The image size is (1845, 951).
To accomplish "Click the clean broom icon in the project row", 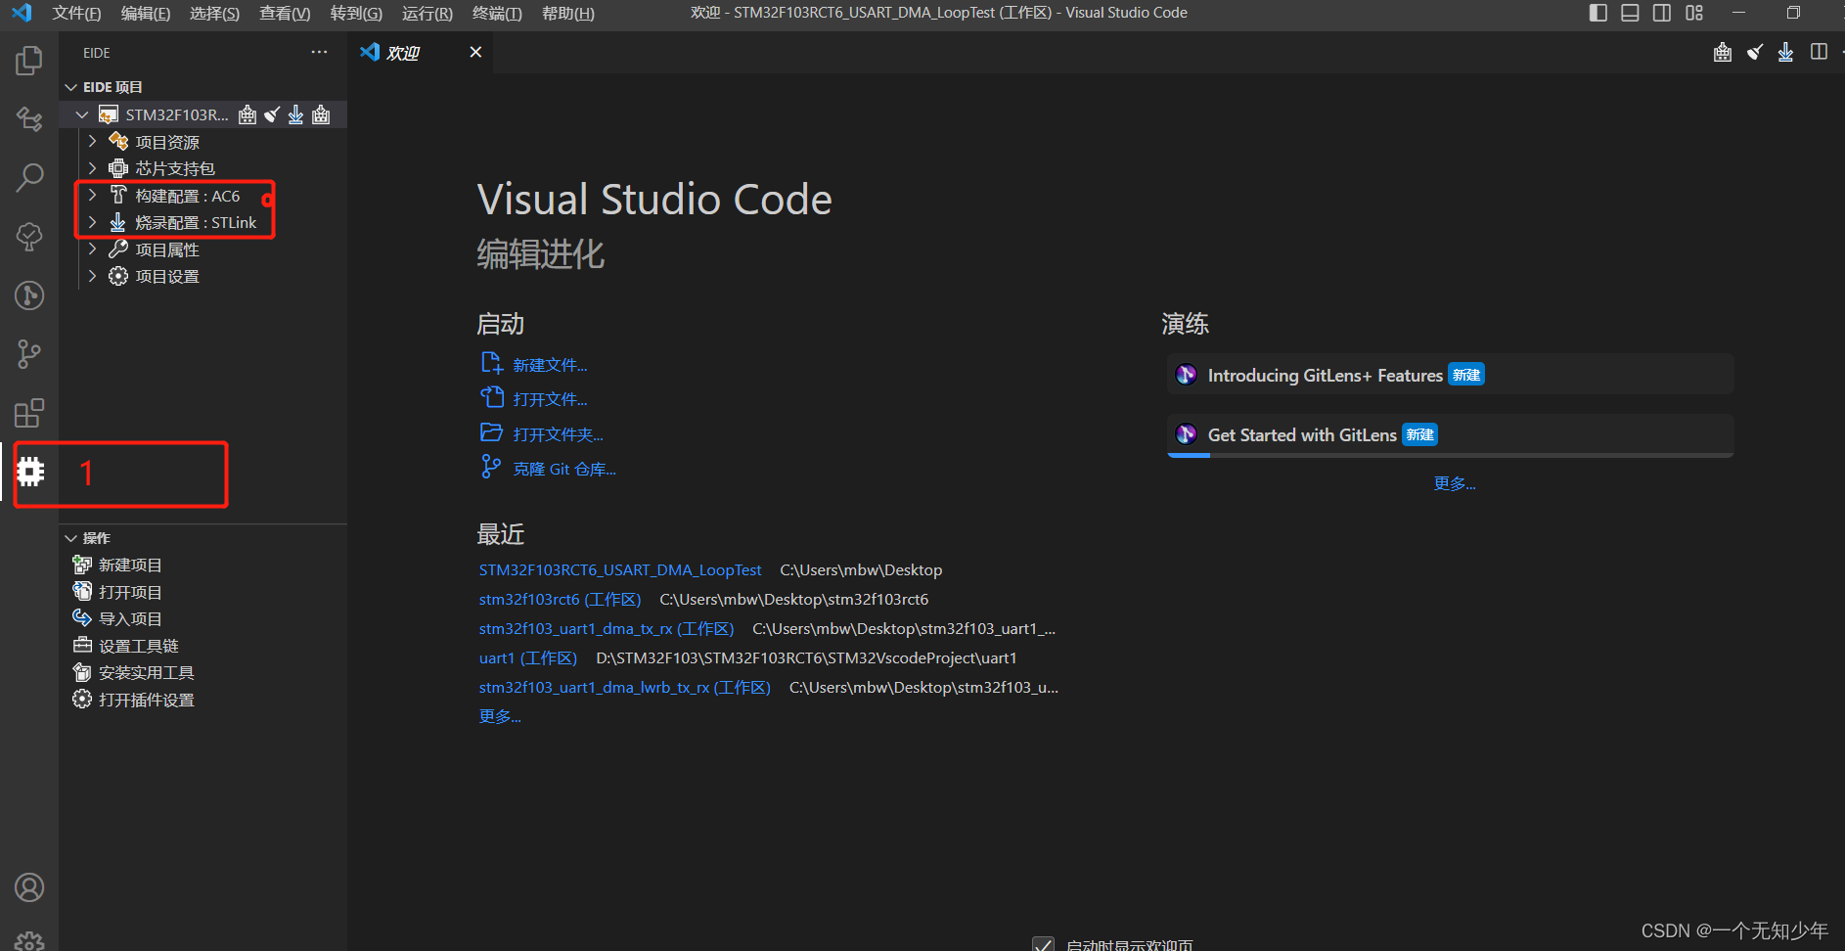I will 272,114.
